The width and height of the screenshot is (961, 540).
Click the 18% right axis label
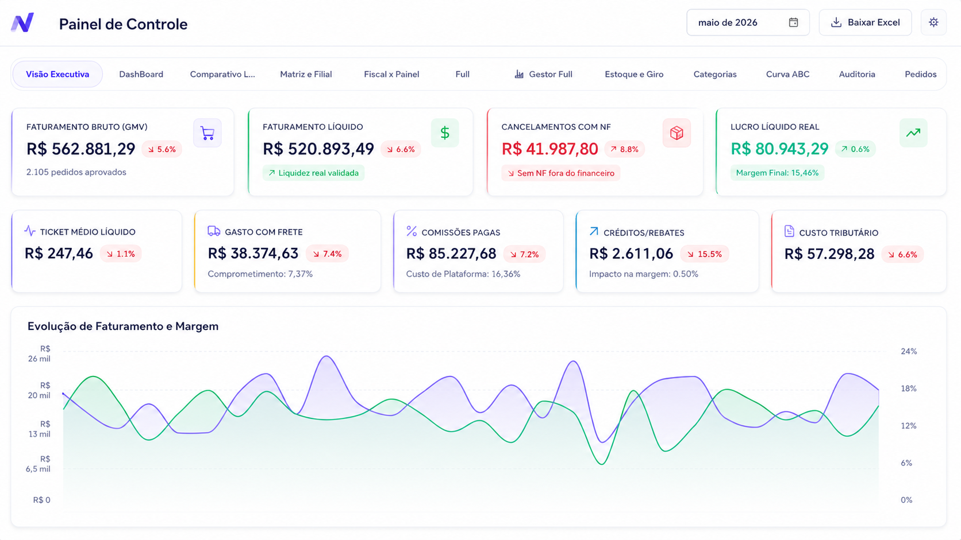[909, 389]
